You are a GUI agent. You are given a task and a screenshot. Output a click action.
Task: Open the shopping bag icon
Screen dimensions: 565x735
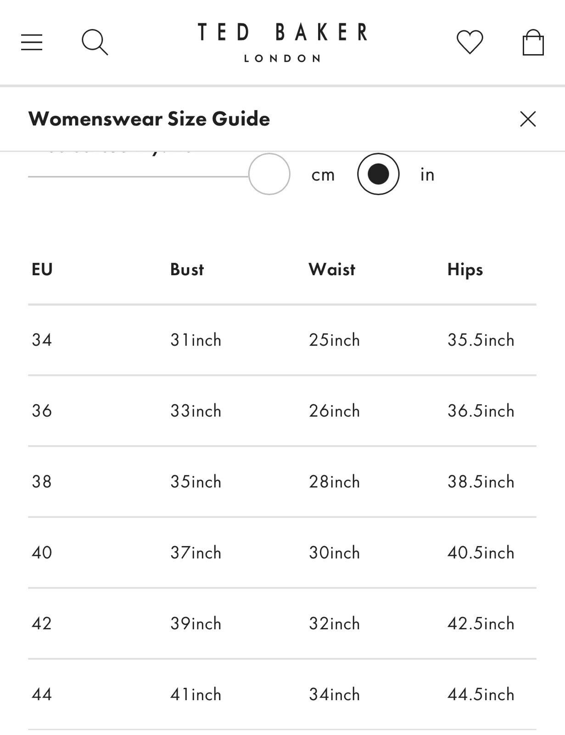533,42
